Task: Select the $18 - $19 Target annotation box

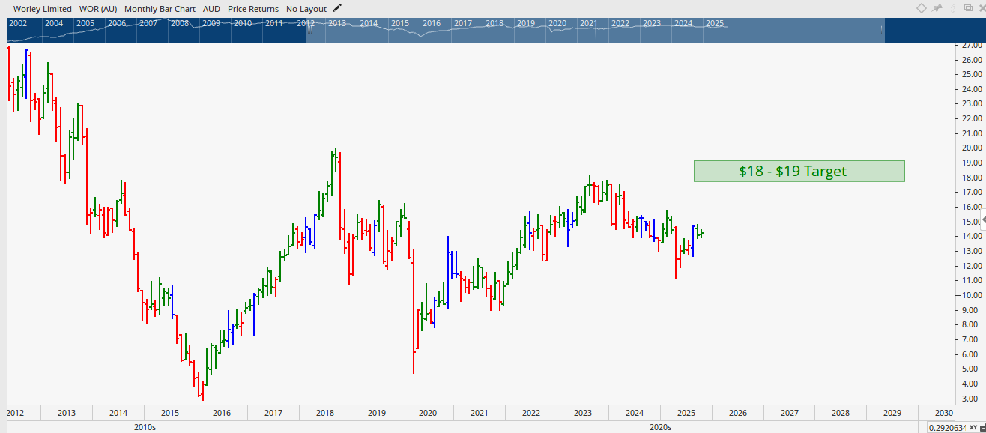Action: click(799, 171)
